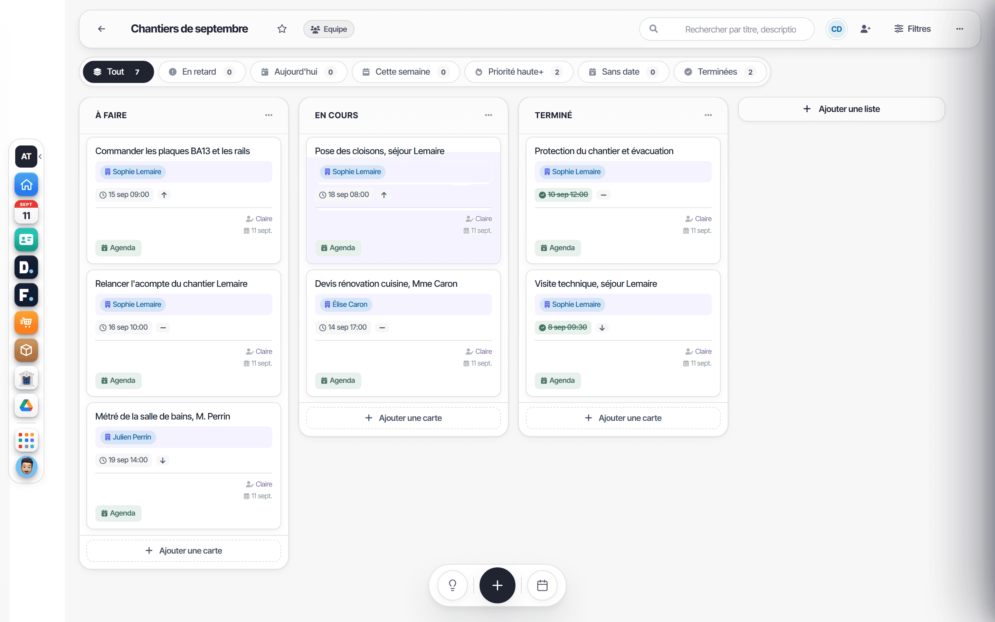Click the board search input field
This screenshot has width=995, height=622.
point(727,29)
